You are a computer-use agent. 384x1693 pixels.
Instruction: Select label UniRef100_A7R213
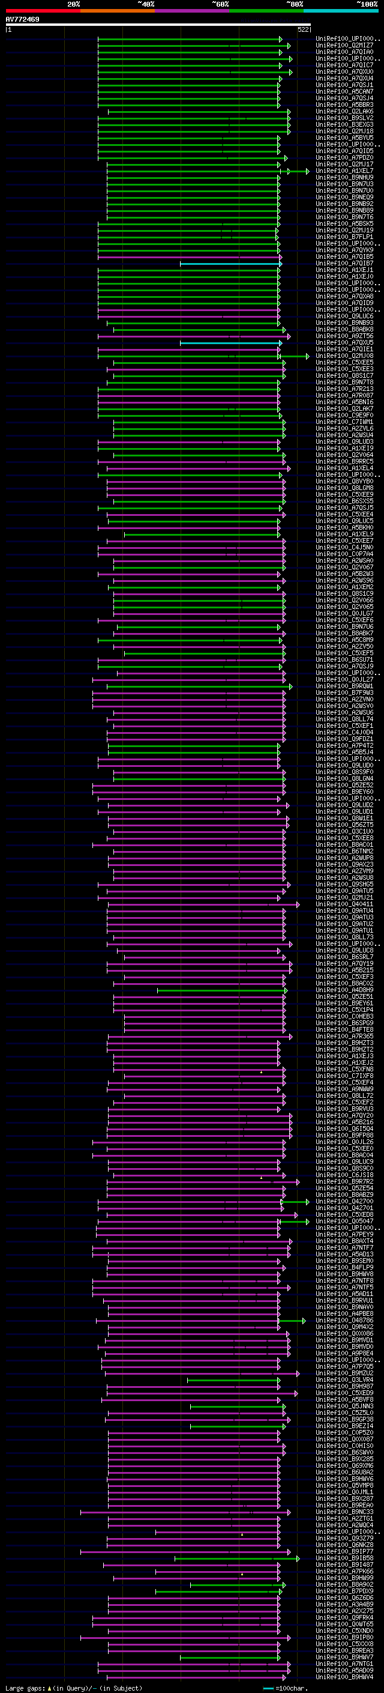(344, 389)
